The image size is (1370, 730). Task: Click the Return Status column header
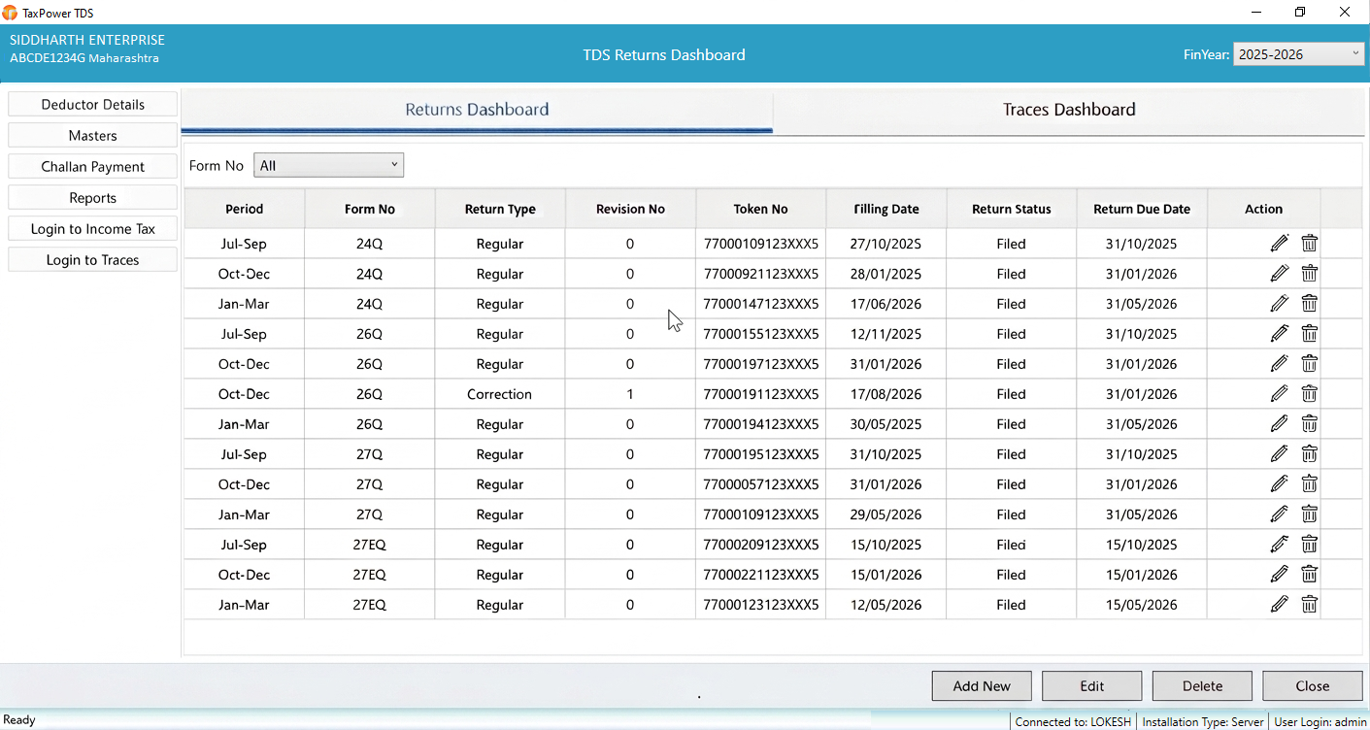click(x=1012, y=209)
